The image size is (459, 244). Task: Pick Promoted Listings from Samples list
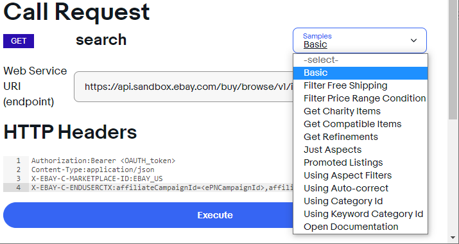coord(360,163)
